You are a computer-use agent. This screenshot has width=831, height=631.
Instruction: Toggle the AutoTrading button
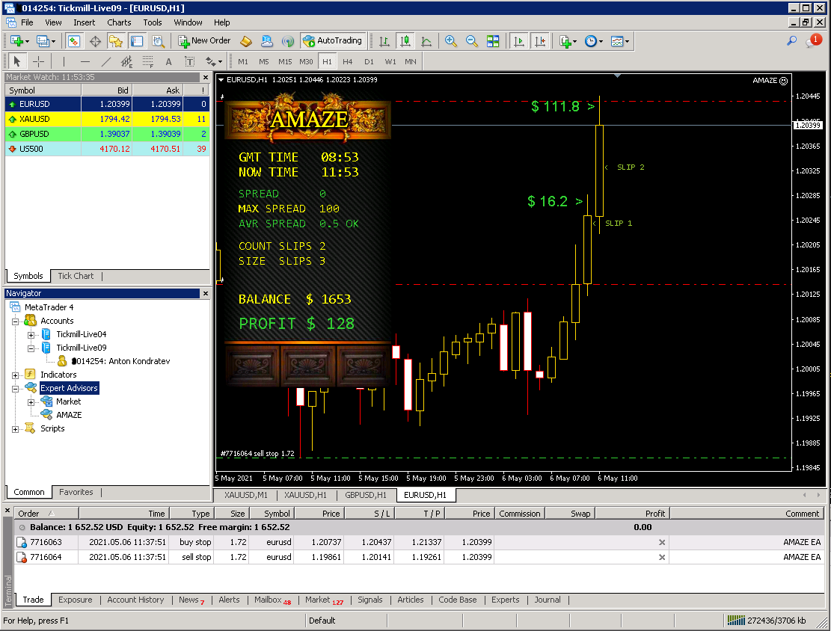[x=332, y=41]
